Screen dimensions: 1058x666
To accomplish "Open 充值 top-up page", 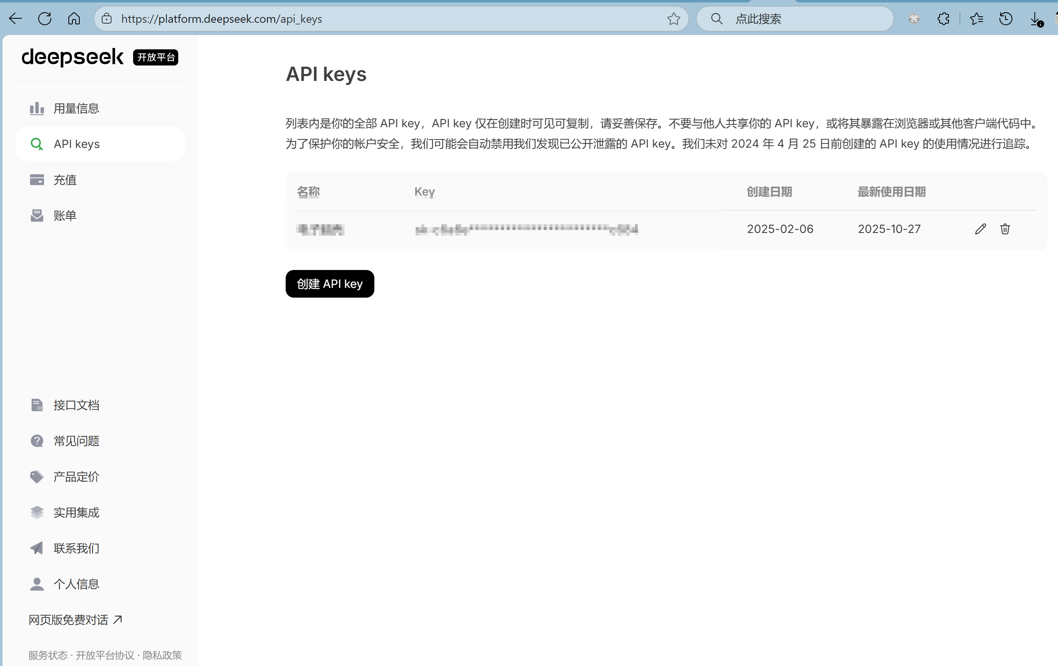I will tap(65, 180).
